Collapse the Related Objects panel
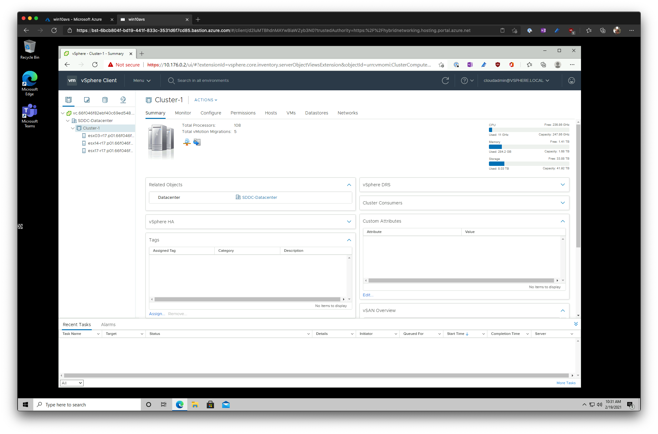Screen dimensions: 658x434 point(349,185)
